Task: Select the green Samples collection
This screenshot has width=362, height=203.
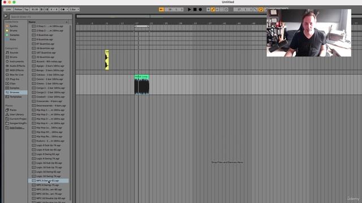Action: 15,35
